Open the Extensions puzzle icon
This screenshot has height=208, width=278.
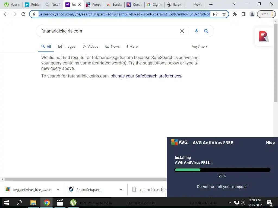click(x=235, y=14)
